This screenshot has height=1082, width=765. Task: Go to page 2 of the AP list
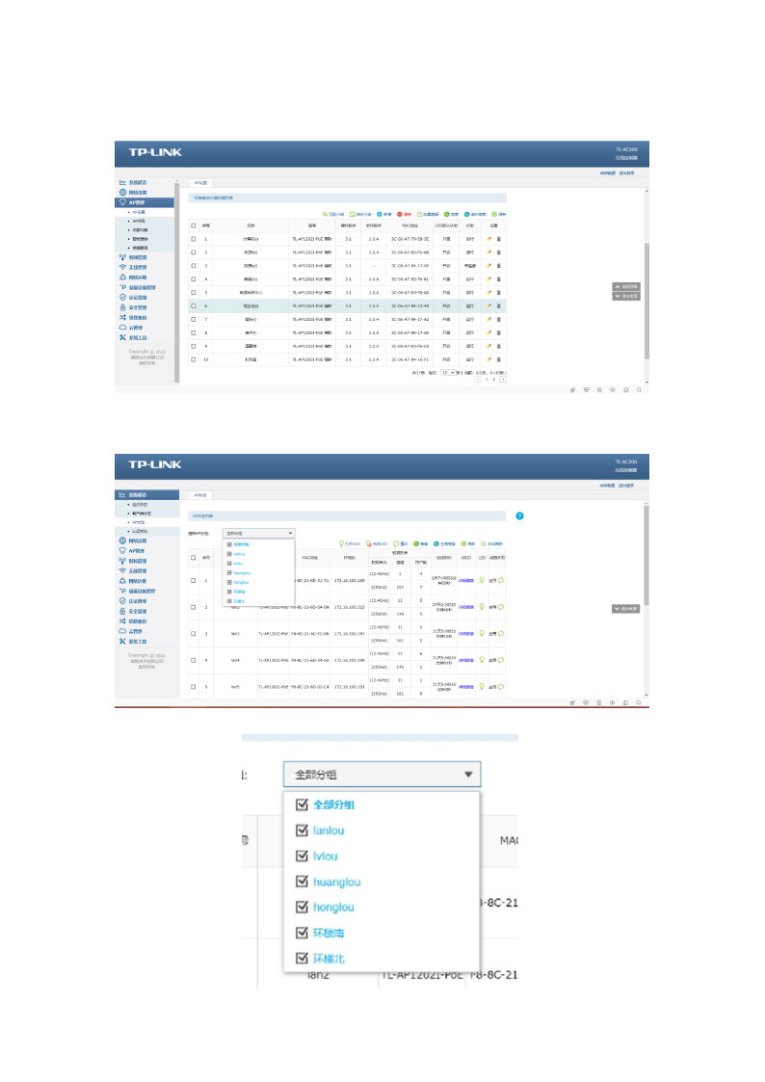[x=493, y=380]
